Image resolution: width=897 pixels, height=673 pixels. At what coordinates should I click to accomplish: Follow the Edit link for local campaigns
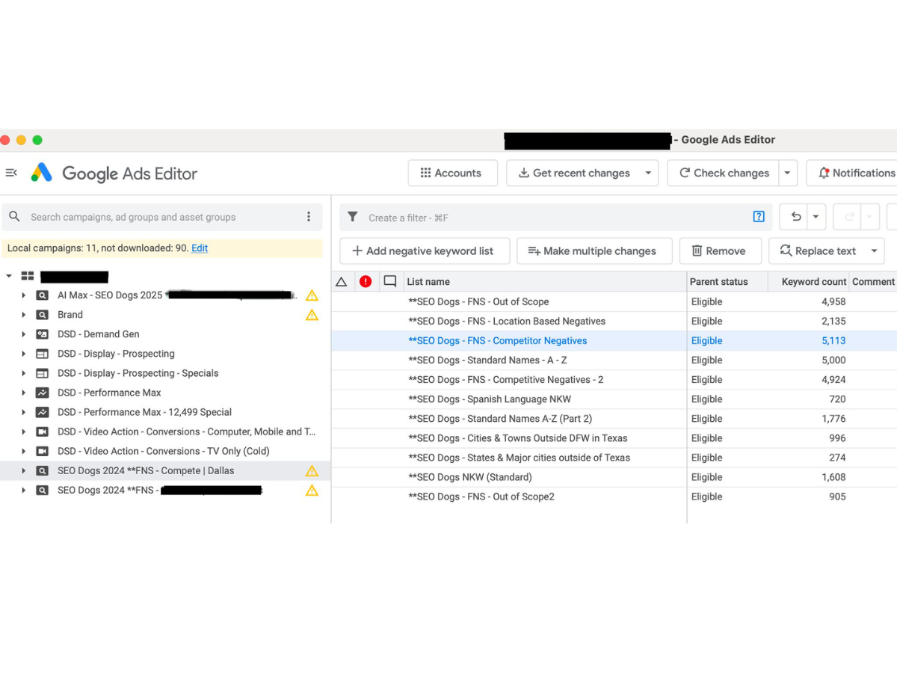click(x=200, y=248)
